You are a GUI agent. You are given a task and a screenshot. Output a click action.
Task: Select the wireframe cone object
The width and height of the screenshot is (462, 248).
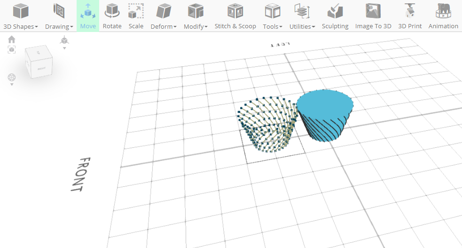click(x=267, y=124)
